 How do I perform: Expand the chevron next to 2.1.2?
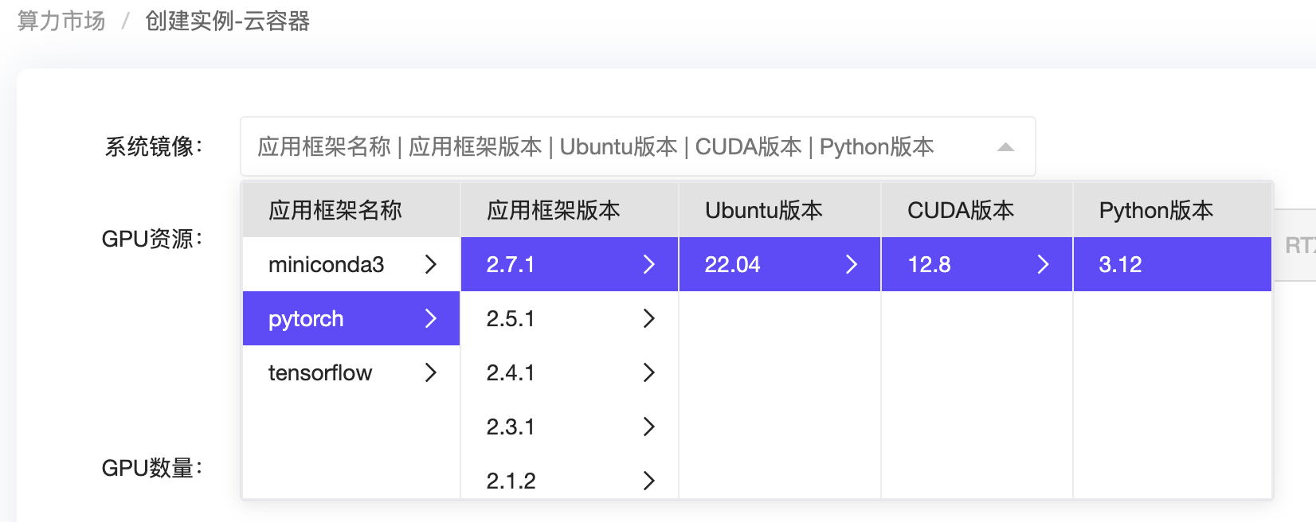649,481
